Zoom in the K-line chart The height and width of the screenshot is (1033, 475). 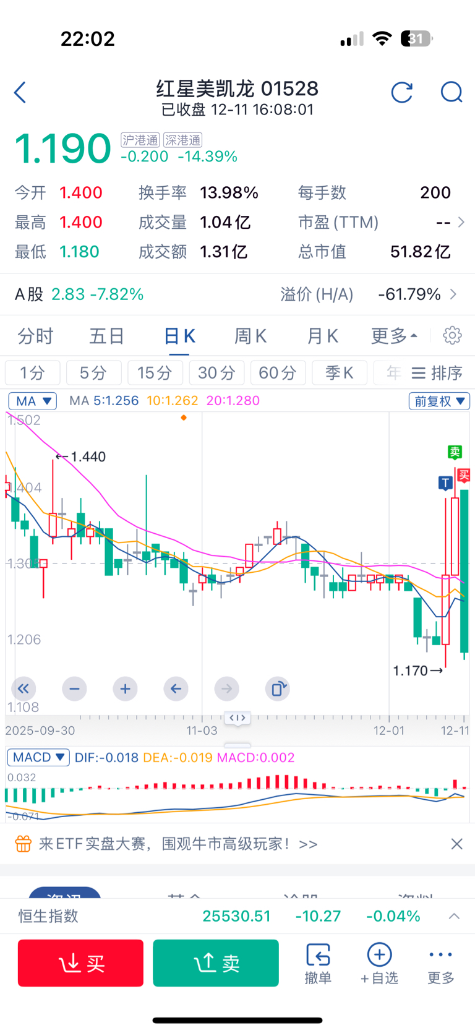point(125,688)
